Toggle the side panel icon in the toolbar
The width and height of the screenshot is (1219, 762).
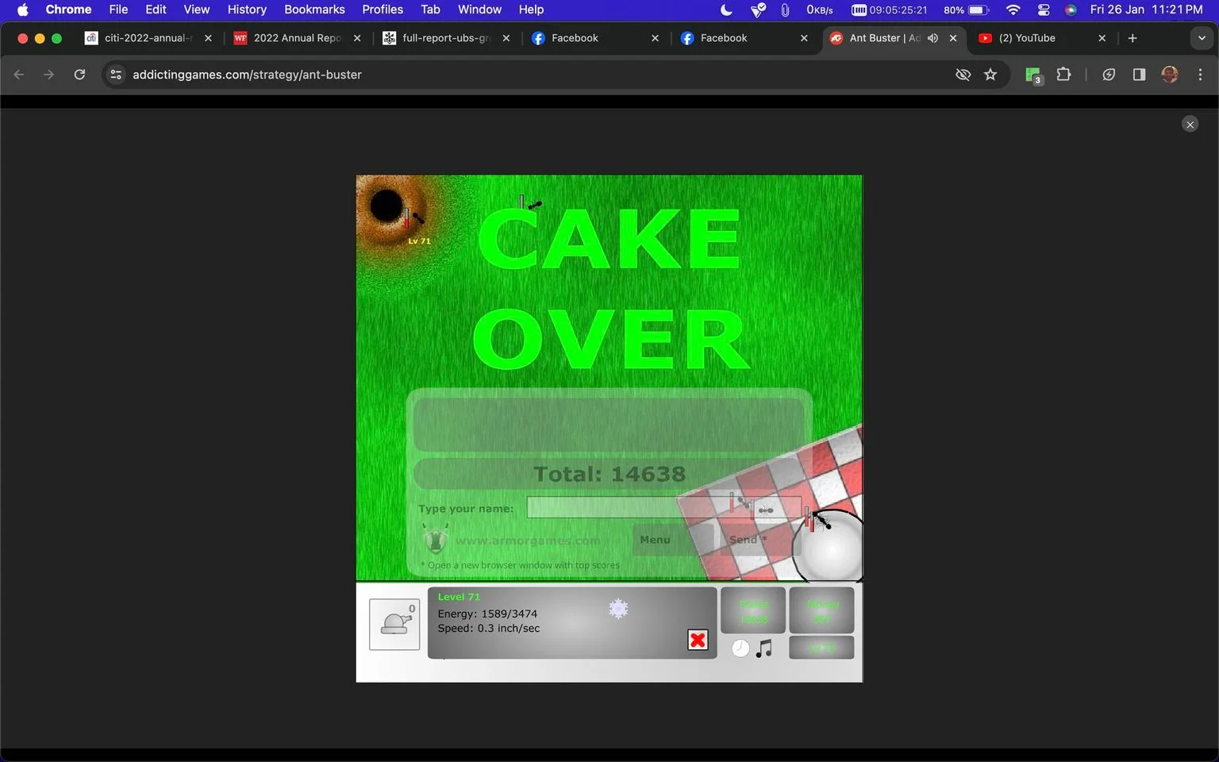coord(1139,75)
